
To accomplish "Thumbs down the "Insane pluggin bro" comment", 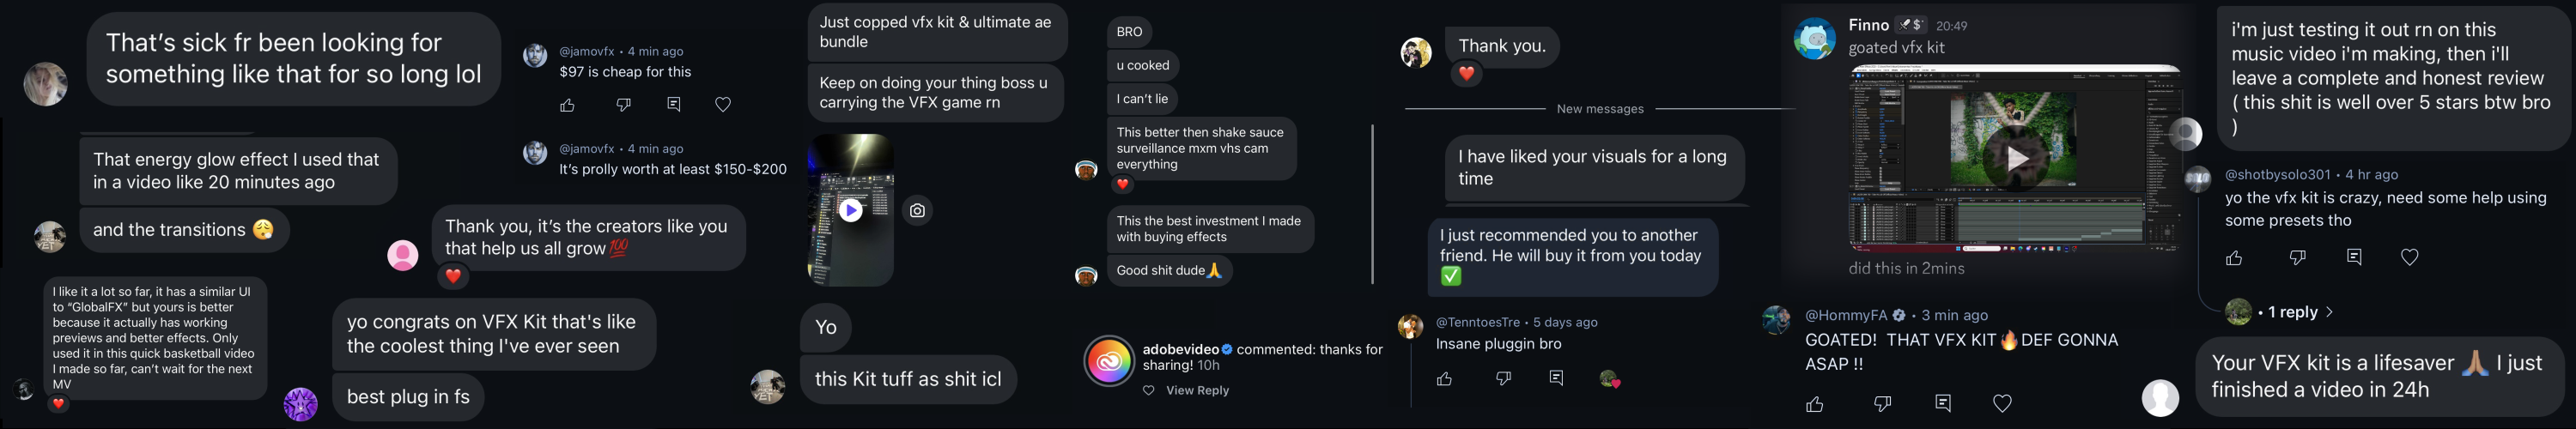I will click(1503, 379).
